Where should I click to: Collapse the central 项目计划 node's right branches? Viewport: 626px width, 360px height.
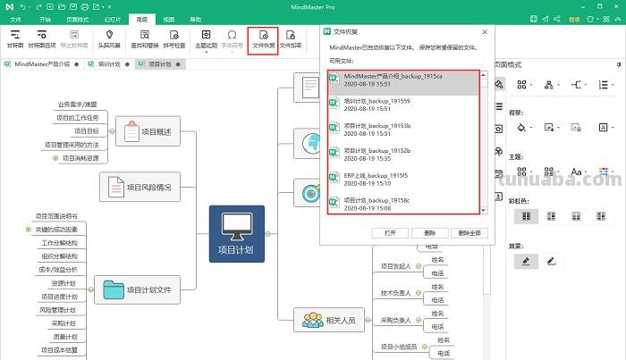[x=268, y=234]
